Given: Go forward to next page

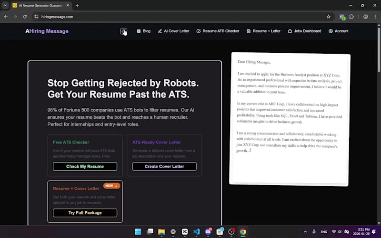Looking at the screenshot, I should click(15, 17).
